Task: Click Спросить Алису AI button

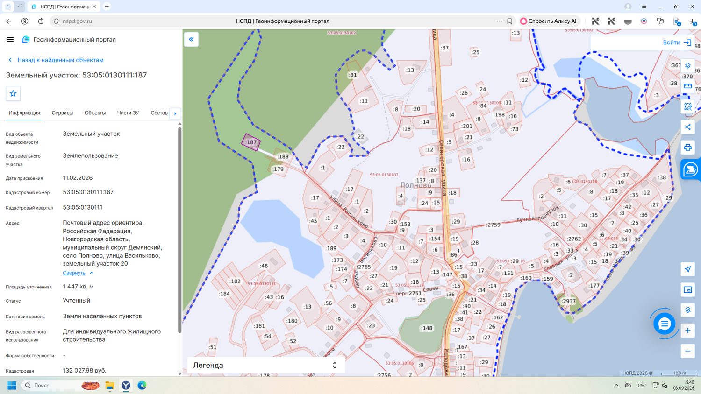Action: (549, 21)
